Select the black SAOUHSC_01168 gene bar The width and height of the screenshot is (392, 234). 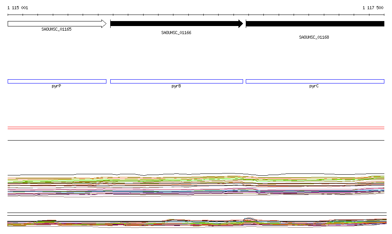point(315,24)
